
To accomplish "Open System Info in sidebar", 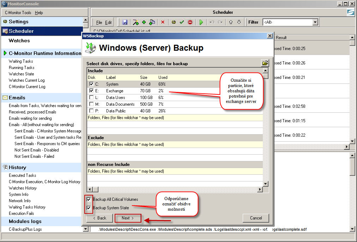I will (18, 194).
